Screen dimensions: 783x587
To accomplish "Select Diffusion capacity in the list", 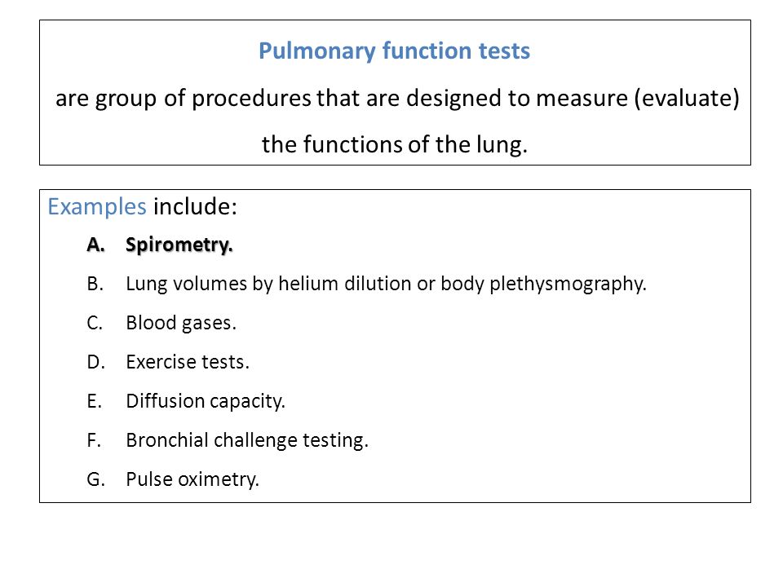I will click(206, 401).
